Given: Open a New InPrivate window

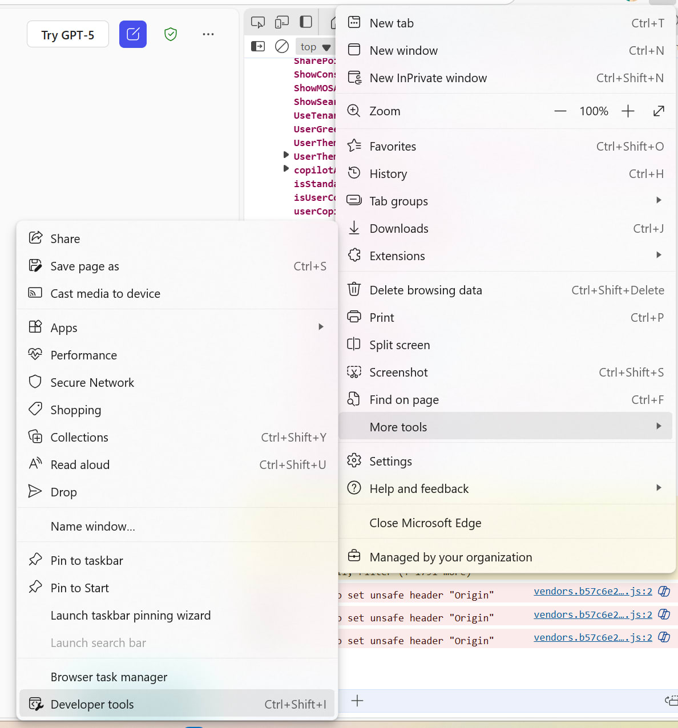Looking at the screenshot, I should pyautogui.click(x=428, y=78).
